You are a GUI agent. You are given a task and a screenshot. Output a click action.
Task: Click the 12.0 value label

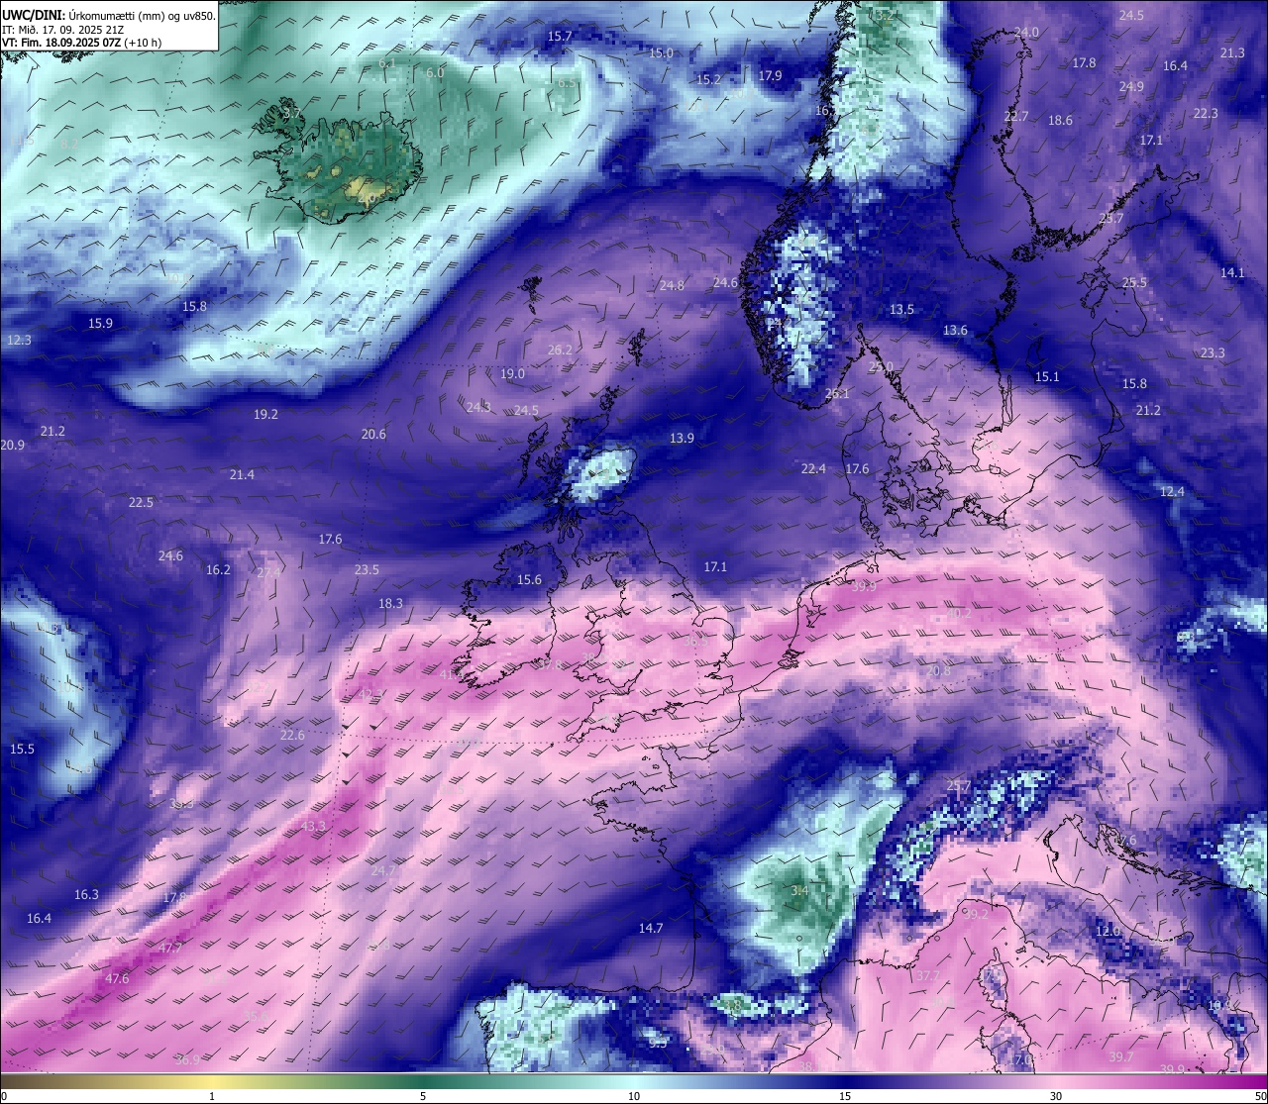coord(1108,932)
